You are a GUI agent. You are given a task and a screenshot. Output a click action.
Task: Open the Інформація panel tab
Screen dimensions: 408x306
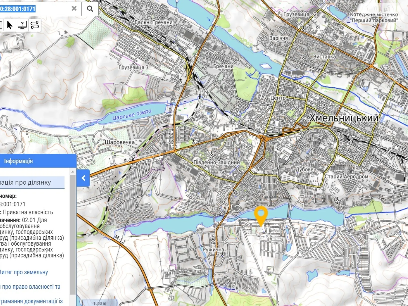pyautogui.click(x=18, y=161)
